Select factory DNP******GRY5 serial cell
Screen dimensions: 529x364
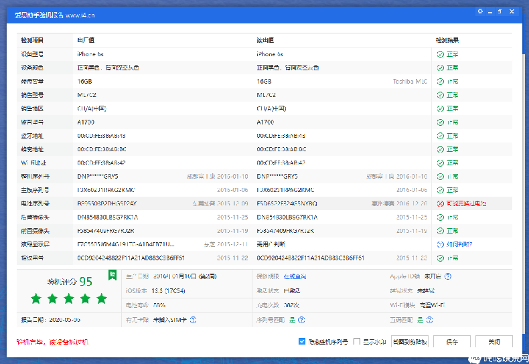[98, 176]
